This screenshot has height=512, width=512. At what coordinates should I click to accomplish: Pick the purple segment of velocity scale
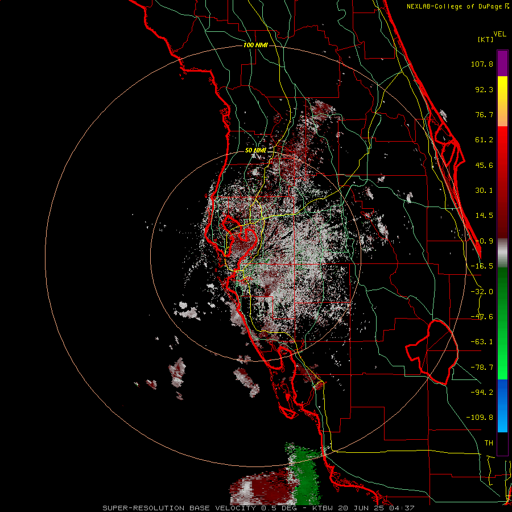coord(502,63)
